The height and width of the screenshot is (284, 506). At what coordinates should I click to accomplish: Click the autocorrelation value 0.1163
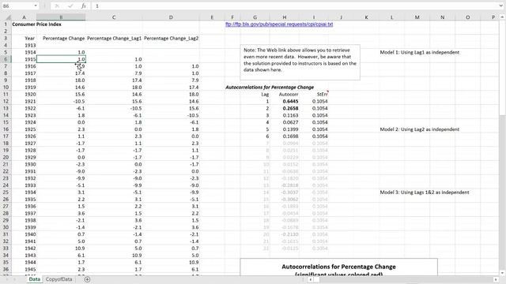[290, 115]
